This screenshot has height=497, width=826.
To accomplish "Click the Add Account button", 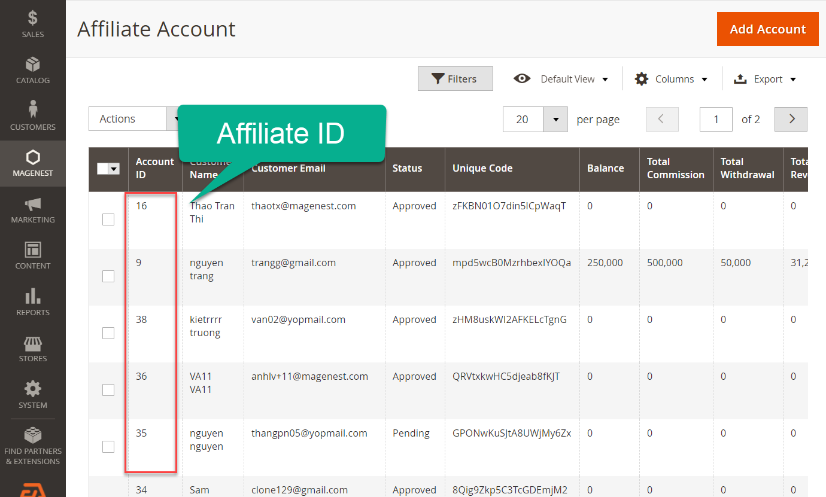I will pyautogui.click(x=767, y=29).
